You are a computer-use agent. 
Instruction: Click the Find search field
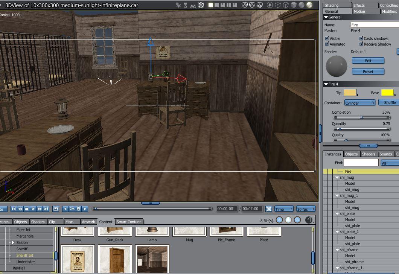pos(361,163)
